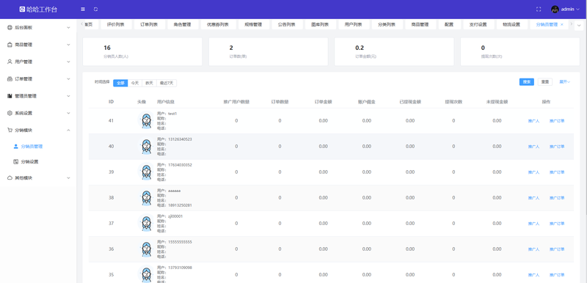Select the 昨天 time filter
The height and width of the screenshot is (283, 587).
tap(150, 83)
